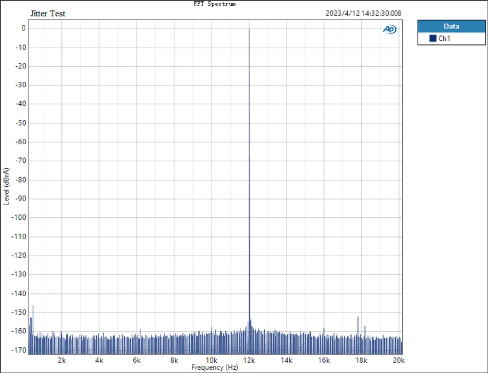Click the -30 level tick label
Screen dimensions: 488x373
pos(21,85)
